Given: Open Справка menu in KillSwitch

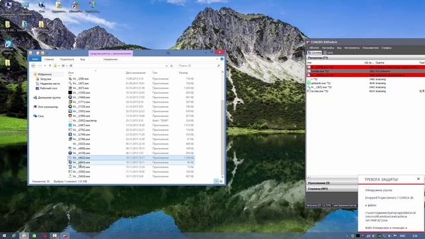Looking at the screenshot, I should (386, 48).
